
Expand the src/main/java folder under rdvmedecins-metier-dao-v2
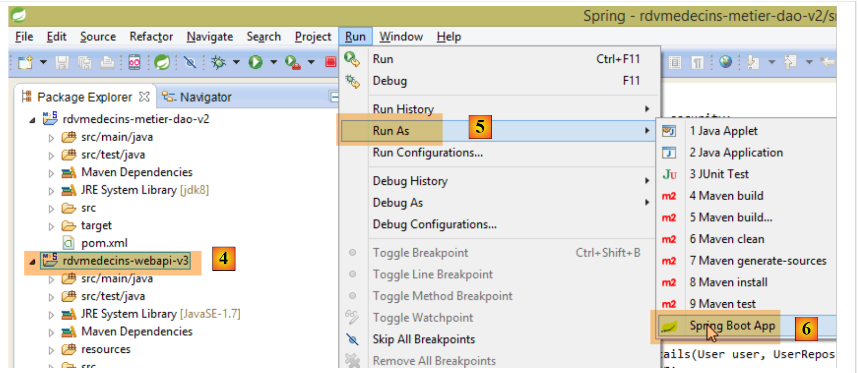[x=51, y=138]
